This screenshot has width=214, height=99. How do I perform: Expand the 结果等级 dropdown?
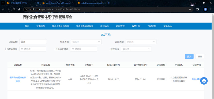pos(86,42)
